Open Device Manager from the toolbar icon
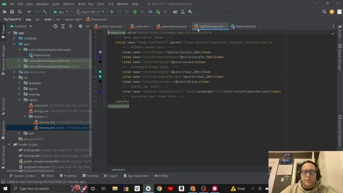 click(183, 12)
